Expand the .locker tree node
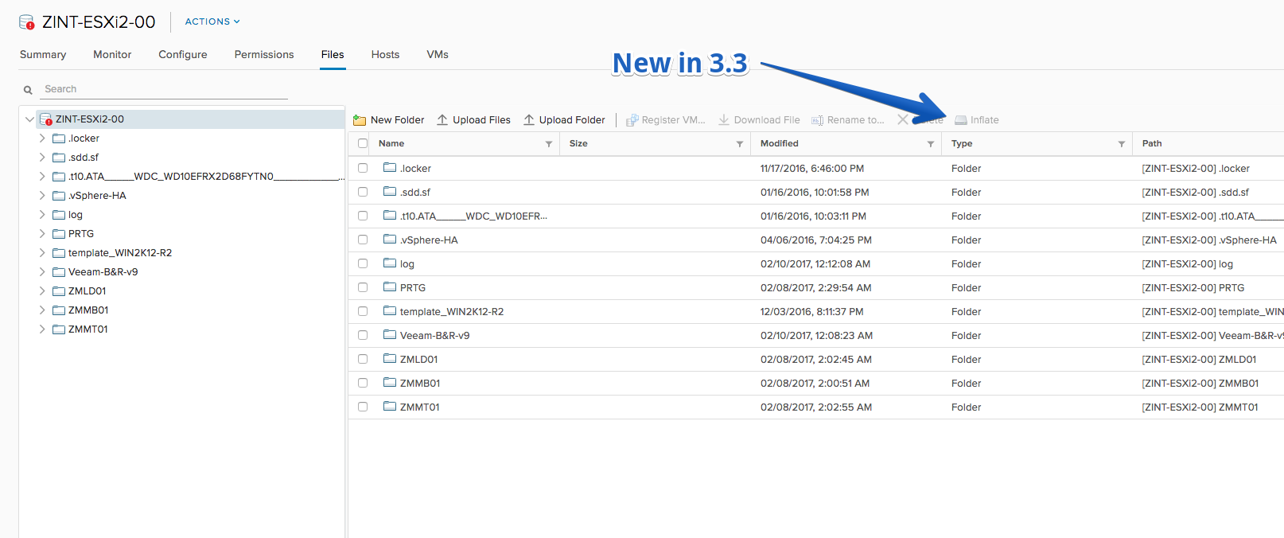Screen dimensions: 1284x538 click(42, 138)
